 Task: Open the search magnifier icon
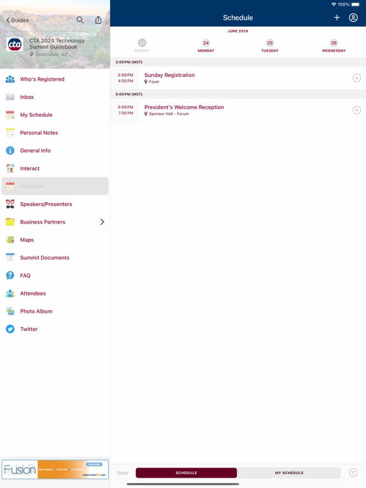(x=80, y=20)
